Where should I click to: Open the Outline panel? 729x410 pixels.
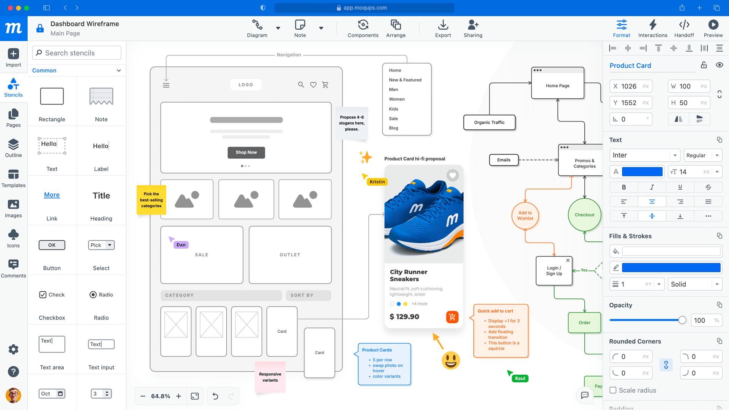tap(13, 148)
